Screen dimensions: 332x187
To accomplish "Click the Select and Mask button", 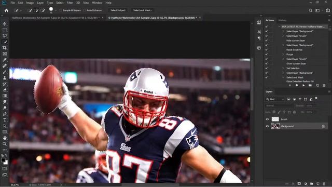I will pos(143,10).
